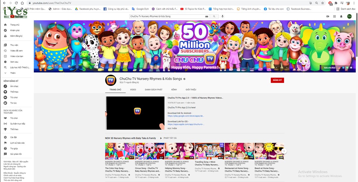Image resolution: width=358 pixels, height=182 pixels.
Task: Open Âm nhạc channel
Action: tap(14, 86)
